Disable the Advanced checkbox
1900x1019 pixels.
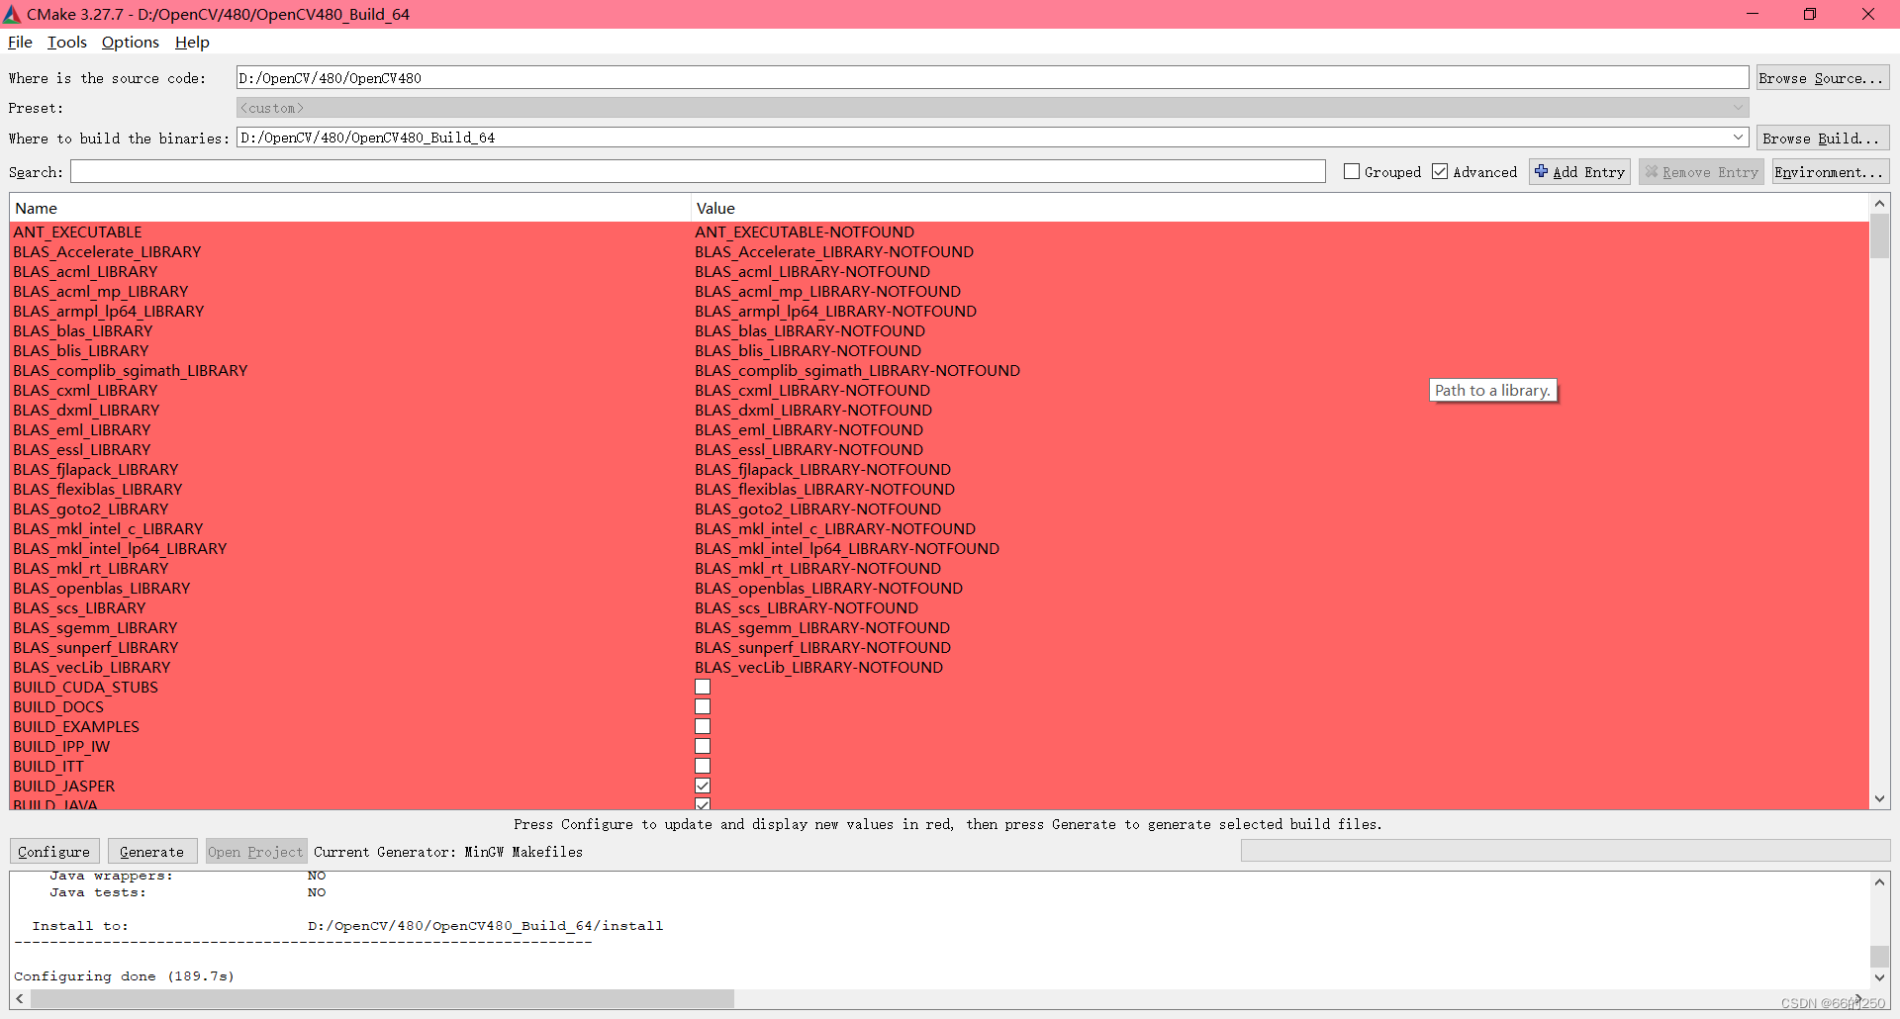[1441, 171]
